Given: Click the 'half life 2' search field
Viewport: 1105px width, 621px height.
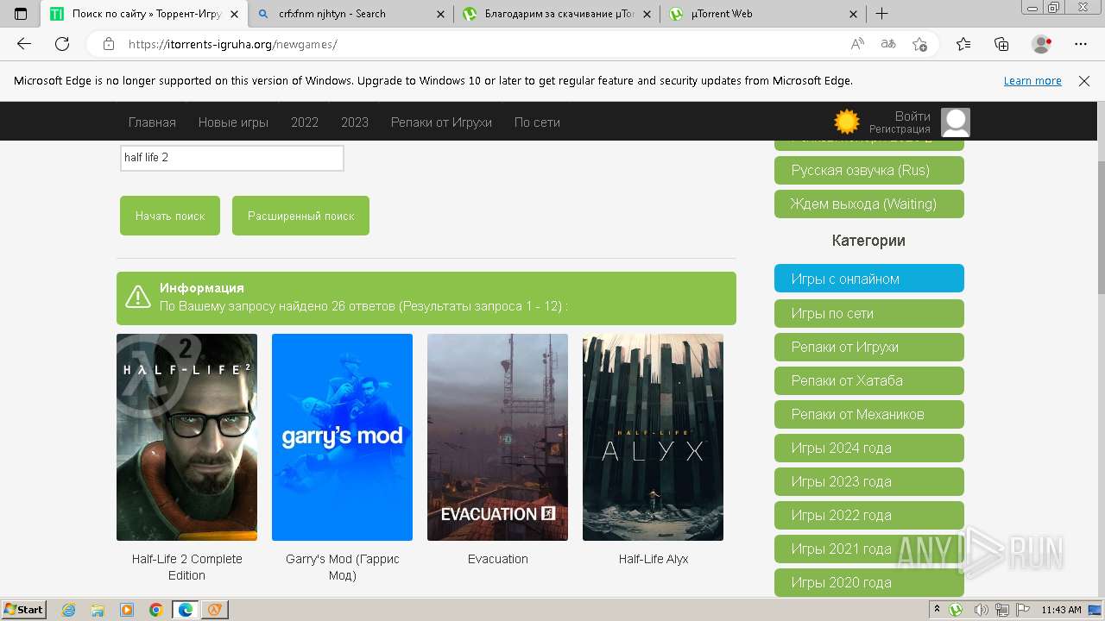Looking at the screenshot, I should tap(232, 158).
